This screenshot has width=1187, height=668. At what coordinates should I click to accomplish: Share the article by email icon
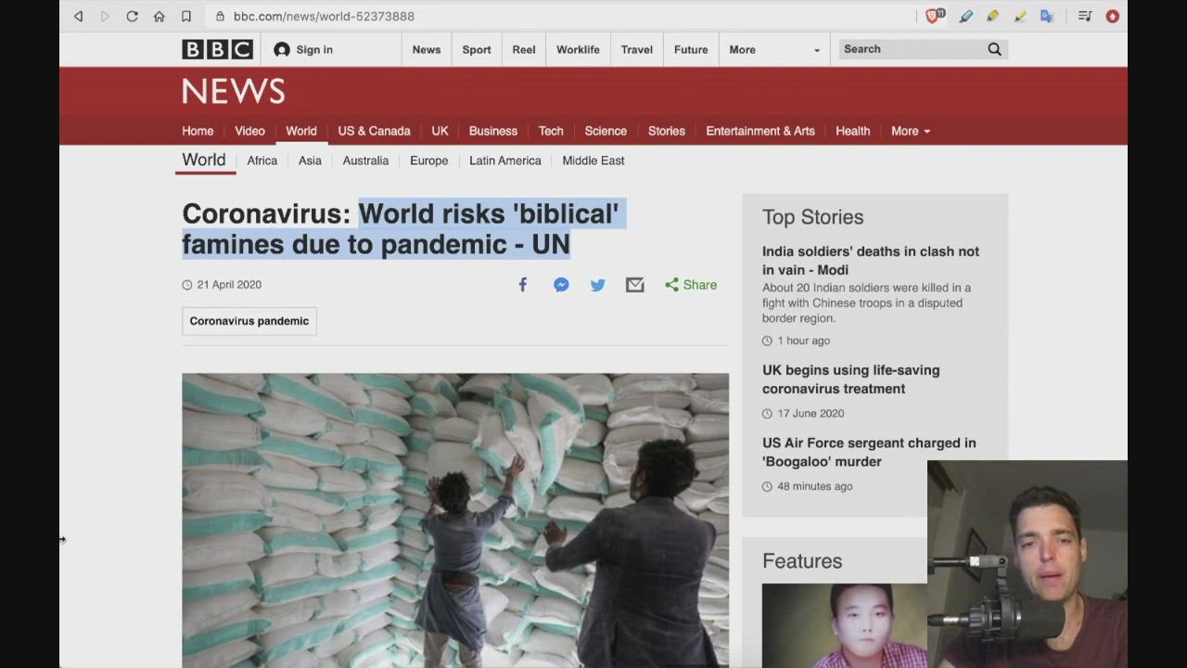point(634,285)
